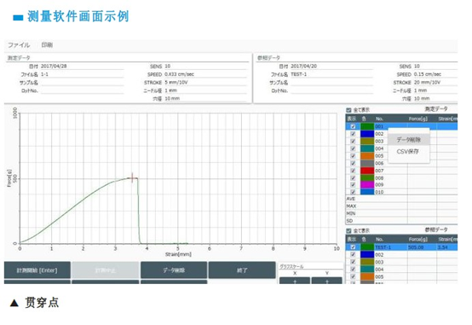Click the X-axis graph scale plus button
Viewport: 472px width, 325px height.
pos(295,281)
